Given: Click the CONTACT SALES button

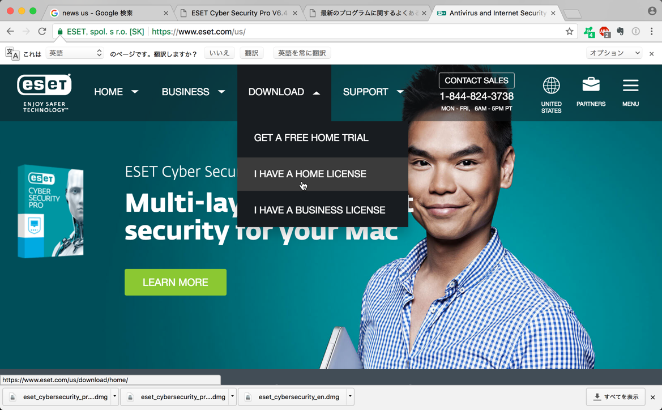Looking at the screenshot, I should click(476, 80).
